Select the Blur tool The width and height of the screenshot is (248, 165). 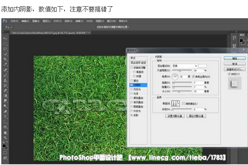(5, 101)
